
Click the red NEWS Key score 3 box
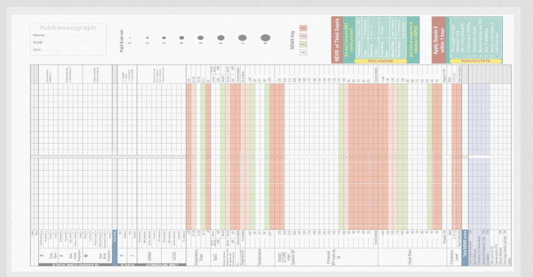(303, 28)
